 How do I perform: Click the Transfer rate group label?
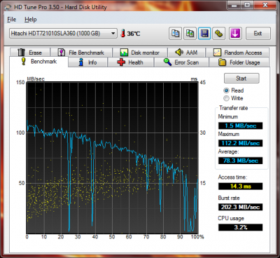[x=233, y=108]
